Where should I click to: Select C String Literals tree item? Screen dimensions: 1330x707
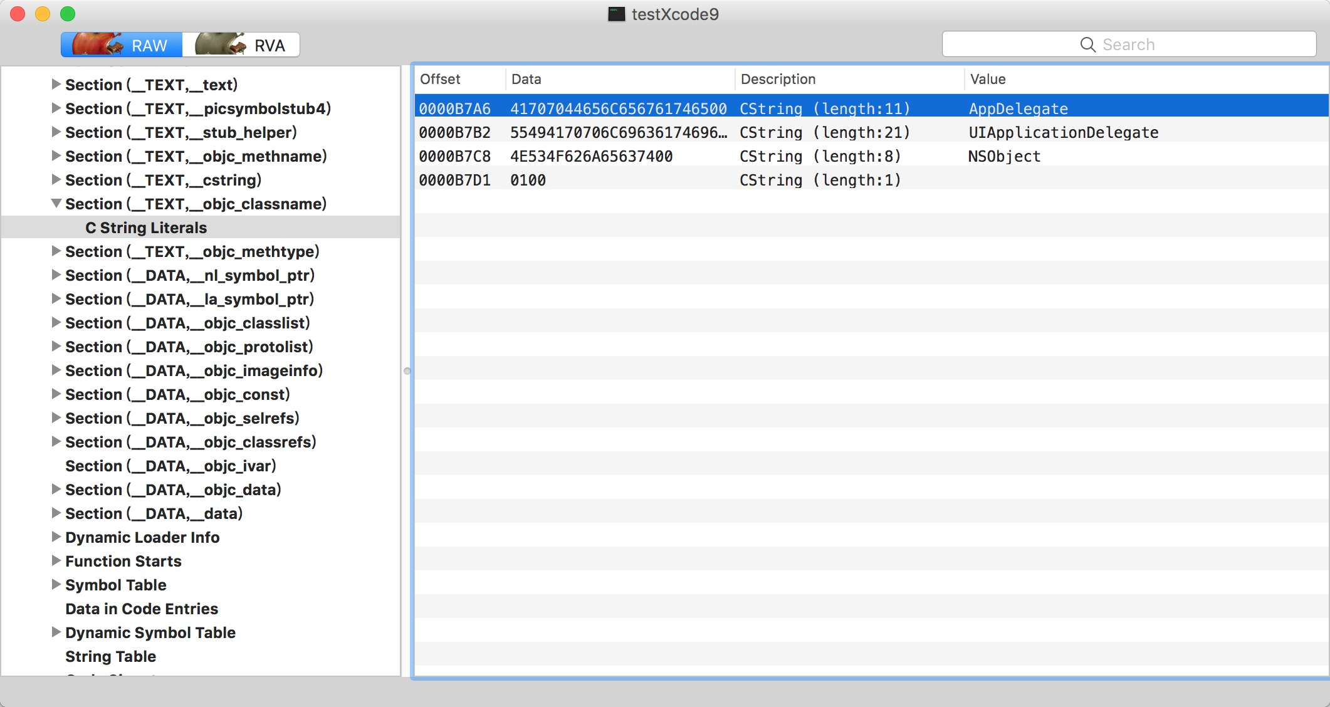[x=201, y=227]
